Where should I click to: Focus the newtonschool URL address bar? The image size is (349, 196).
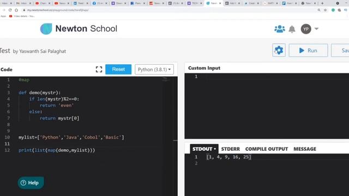(x=58, y=10)
